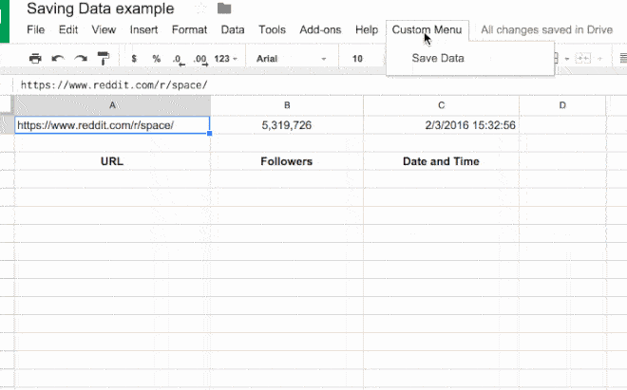Screen dimensions: 627x390
Task: Select cell with 2/3/2016 15:32:56
Action: (x=441, y=125)
